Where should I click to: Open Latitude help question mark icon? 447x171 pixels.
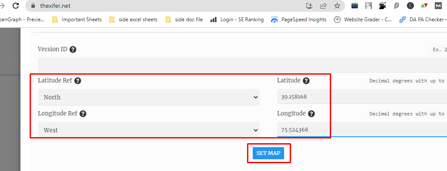click(306, 81)
